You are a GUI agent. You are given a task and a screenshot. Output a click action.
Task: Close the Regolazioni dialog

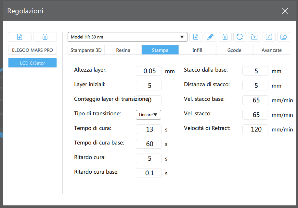point(285,11)
